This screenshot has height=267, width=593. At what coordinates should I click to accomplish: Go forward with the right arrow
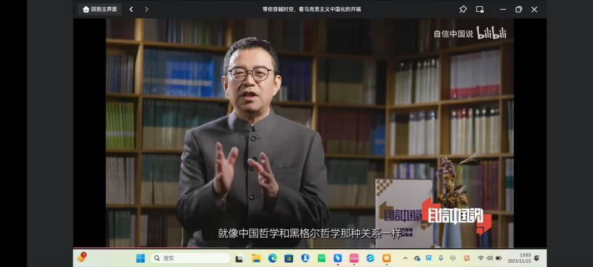(x=147, y=9)
